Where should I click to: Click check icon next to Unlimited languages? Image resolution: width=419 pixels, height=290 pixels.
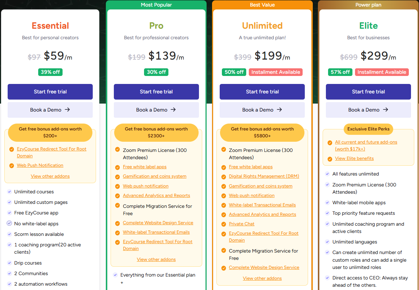point(327,242)
